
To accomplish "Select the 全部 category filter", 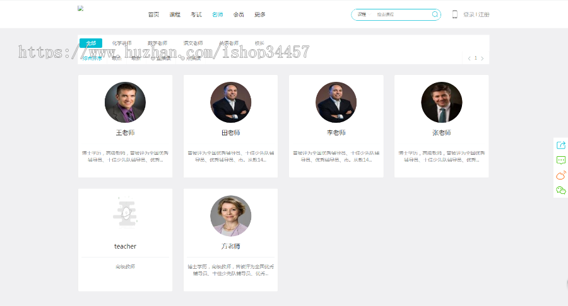I will [x=91, y=43].
